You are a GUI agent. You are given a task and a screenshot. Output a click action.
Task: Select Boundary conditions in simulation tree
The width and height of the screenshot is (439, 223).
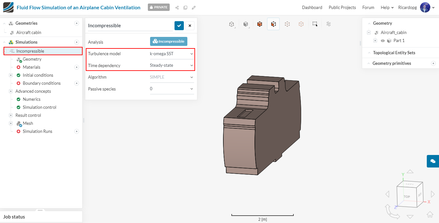[x=41, y=83]
